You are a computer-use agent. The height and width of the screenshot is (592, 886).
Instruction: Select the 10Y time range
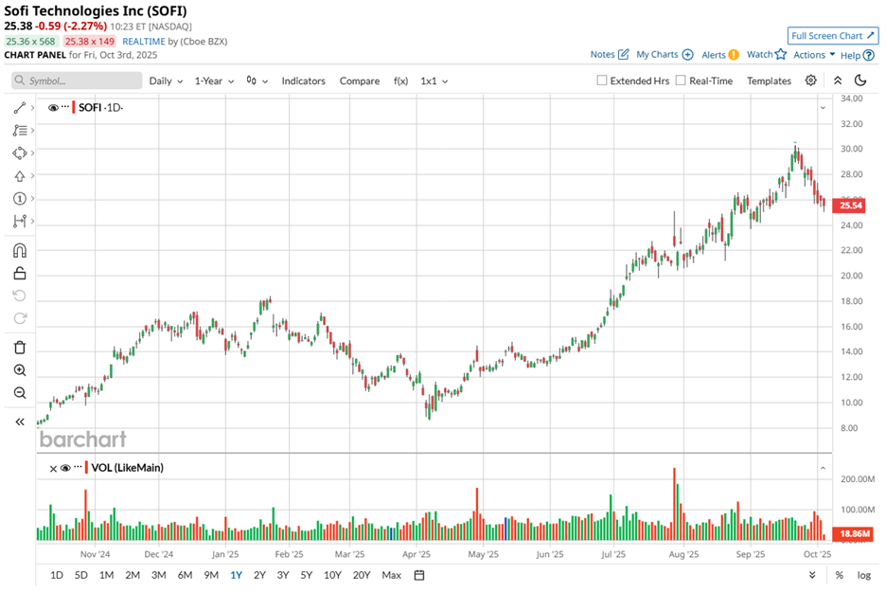[x=332, y=575]
